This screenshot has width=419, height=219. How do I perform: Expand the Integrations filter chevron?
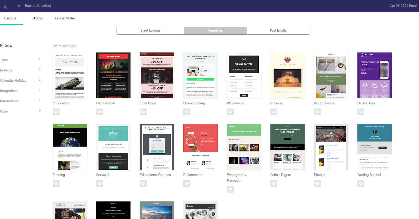pyautogui.click(x=40, y=90)
